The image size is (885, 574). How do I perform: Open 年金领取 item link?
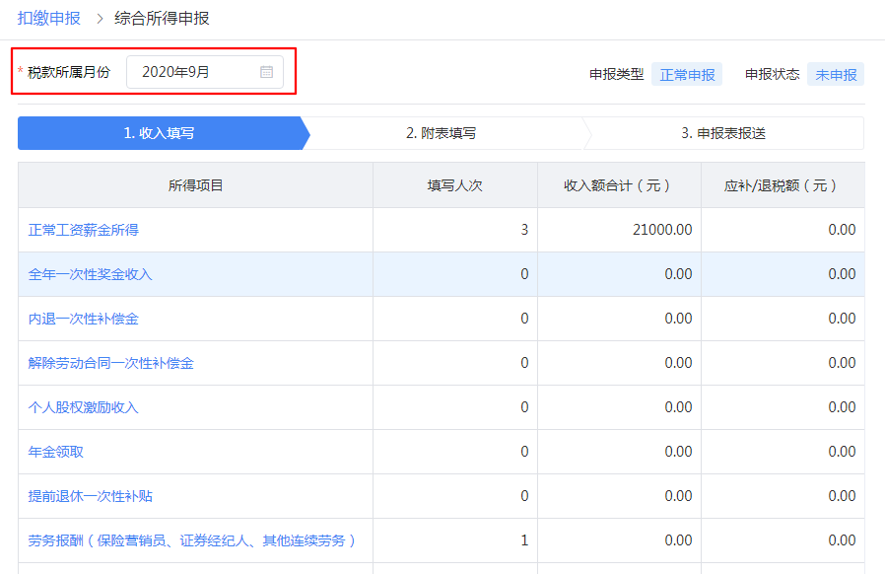pyautogui.click(x=56, y=452)
